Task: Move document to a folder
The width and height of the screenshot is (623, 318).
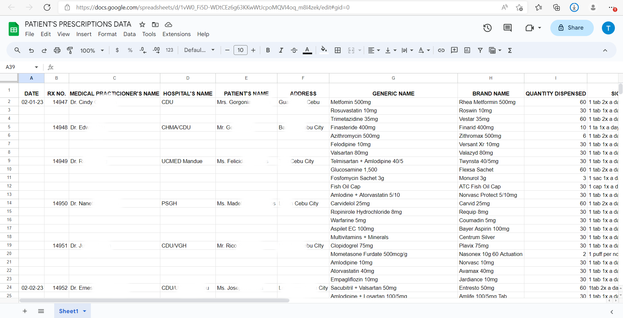Action: (x=155, y=24)
